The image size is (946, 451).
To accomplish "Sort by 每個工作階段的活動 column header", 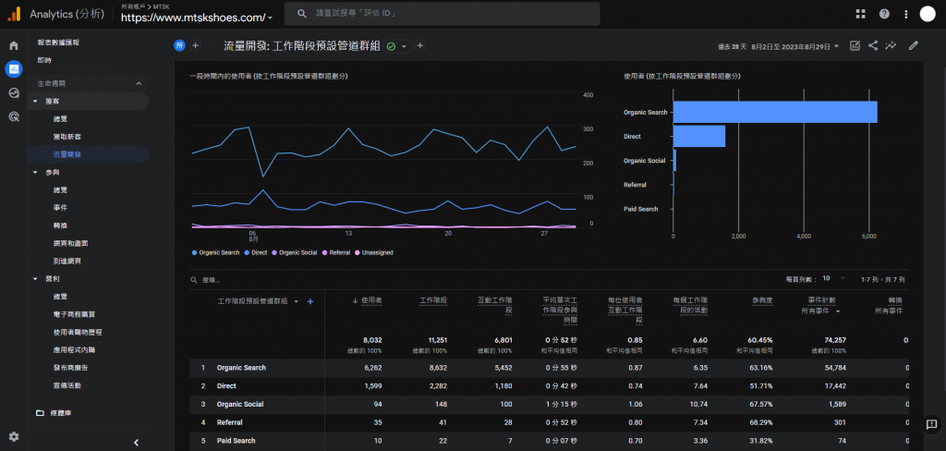I will pyautogui.click(x=691, y=306).
